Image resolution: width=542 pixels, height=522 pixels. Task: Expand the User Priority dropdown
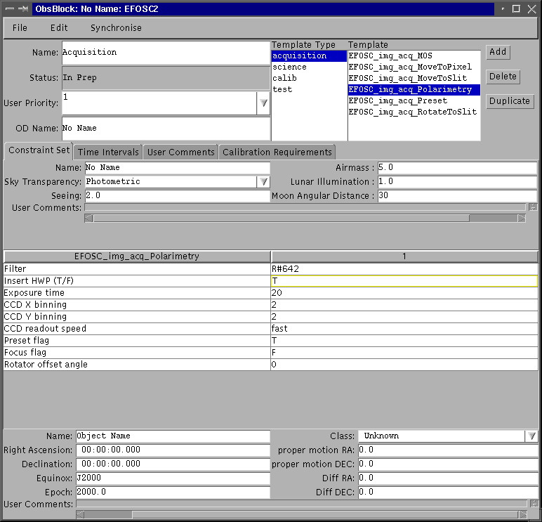(263, 103)
